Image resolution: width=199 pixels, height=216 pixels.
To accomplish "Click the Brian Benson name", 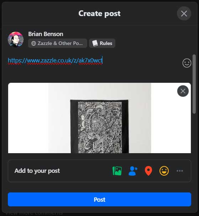I will click(46, 34).
